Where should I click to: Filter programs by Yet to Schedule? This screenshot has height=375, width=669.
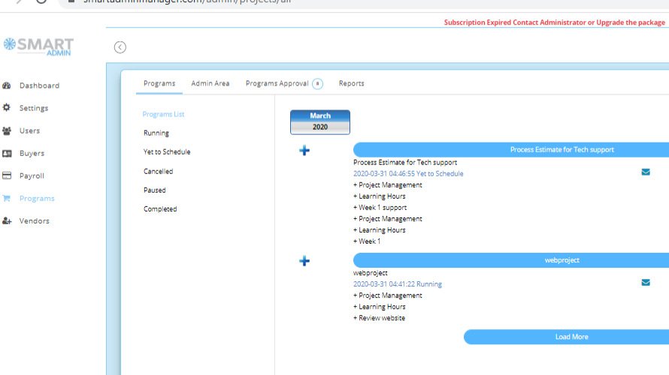[x=167, y=152]
